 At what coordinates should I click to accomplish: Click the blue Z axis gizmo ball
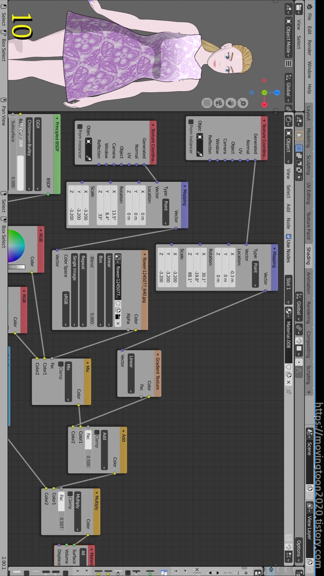point(277,92)
